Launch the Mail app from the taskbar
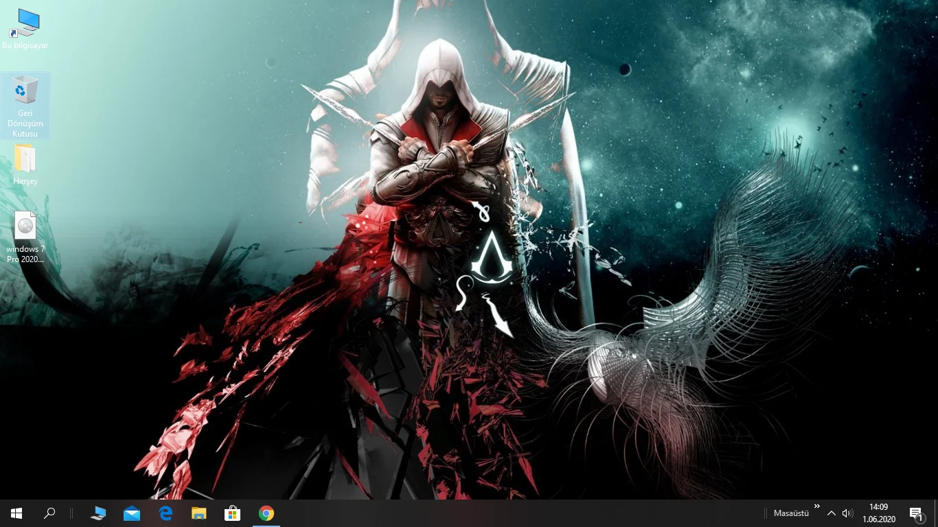 point(132,513)
